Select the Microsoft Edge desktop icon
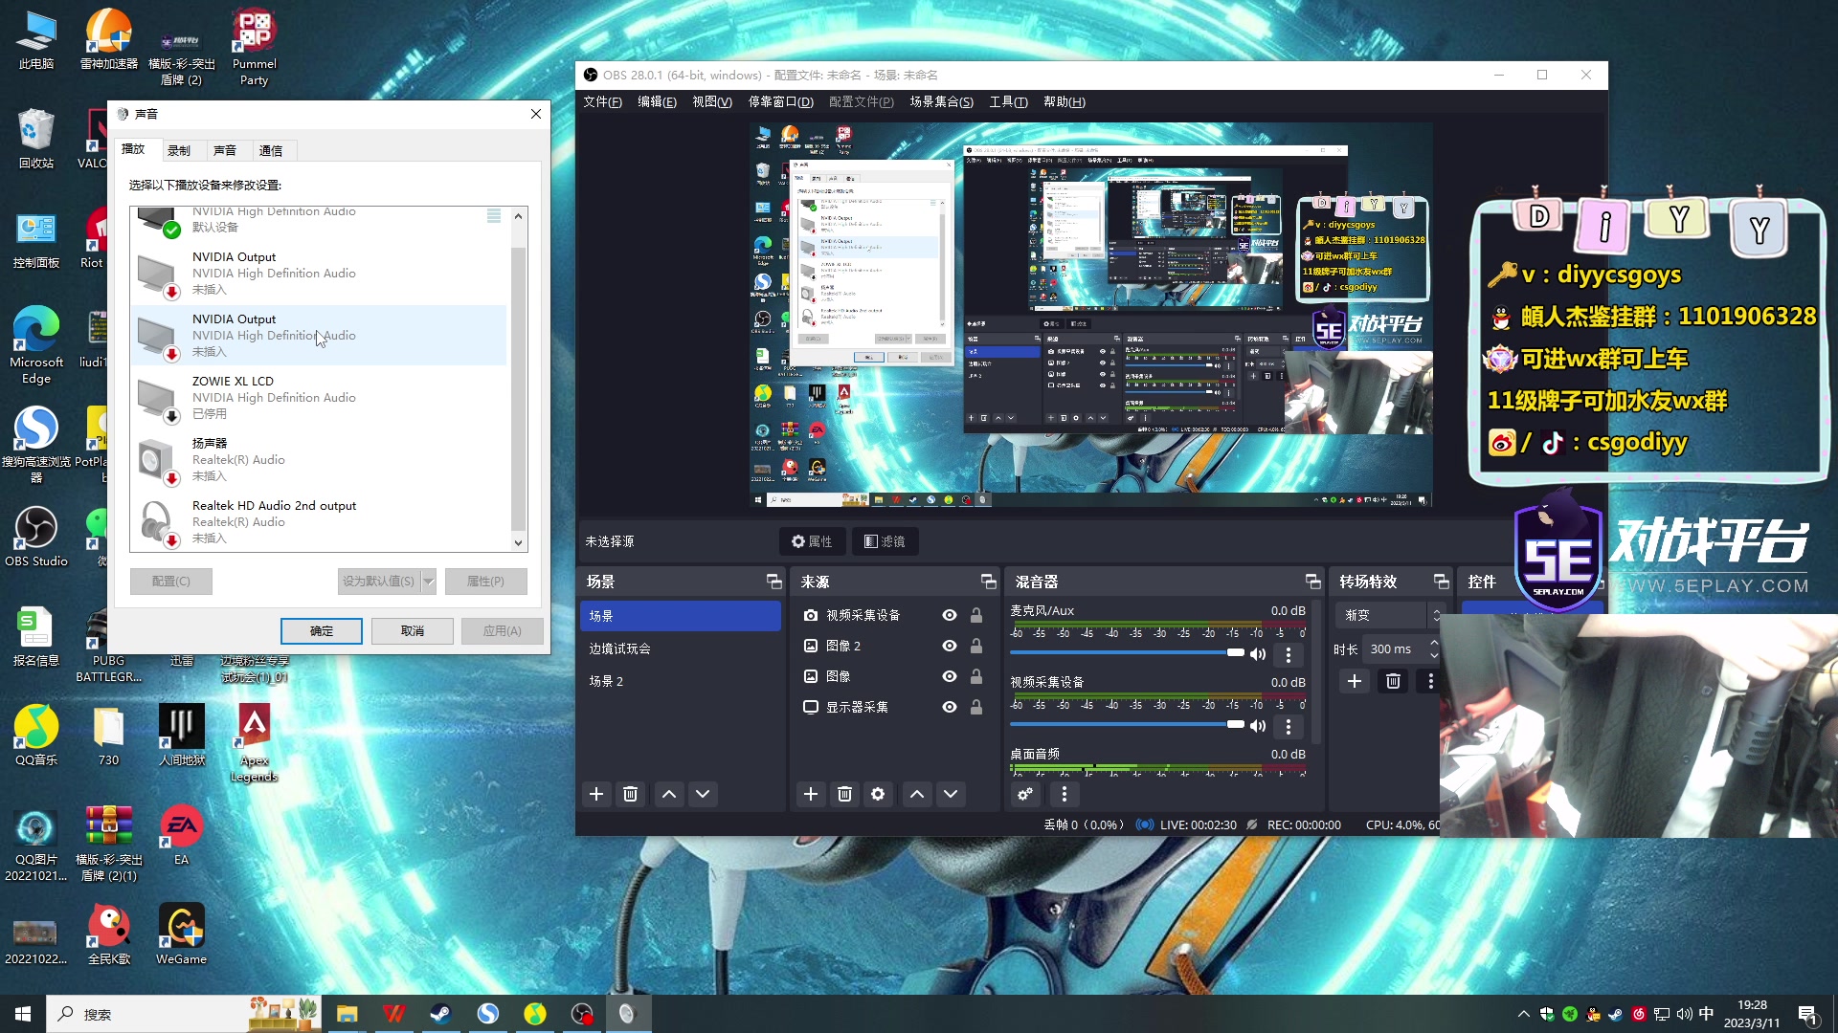1838x1033 pixels. [36, 345]
